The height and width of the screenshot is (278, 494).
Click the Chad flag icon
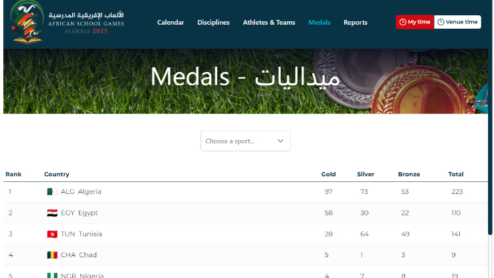[51, 255]
